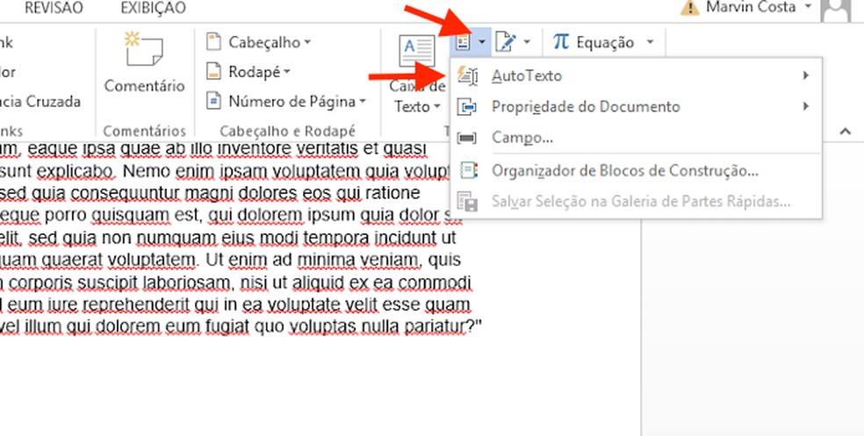This screenshot has width=864, height=436.
Task: Open the REVISÃO ribbon tab
Action: 54,8
